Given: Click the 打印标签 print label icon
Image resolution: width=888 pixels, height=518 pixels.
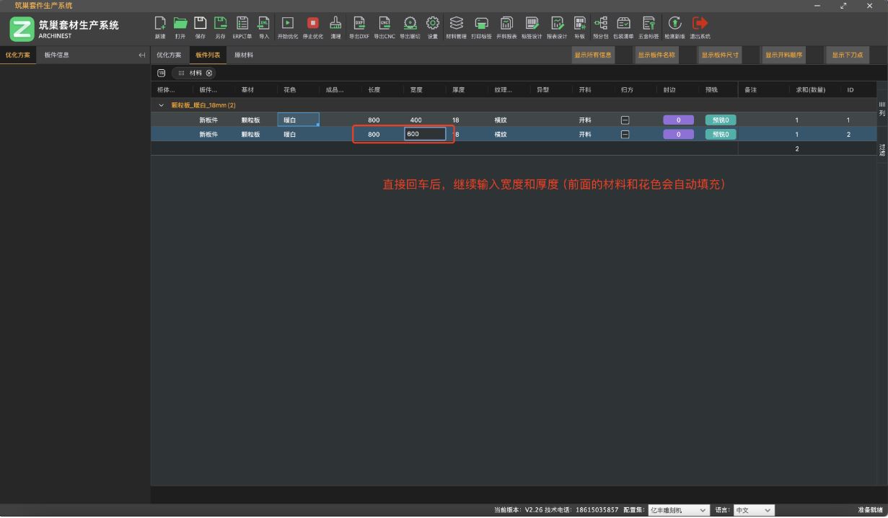Looking at the screenshot, I should (481, 24).
